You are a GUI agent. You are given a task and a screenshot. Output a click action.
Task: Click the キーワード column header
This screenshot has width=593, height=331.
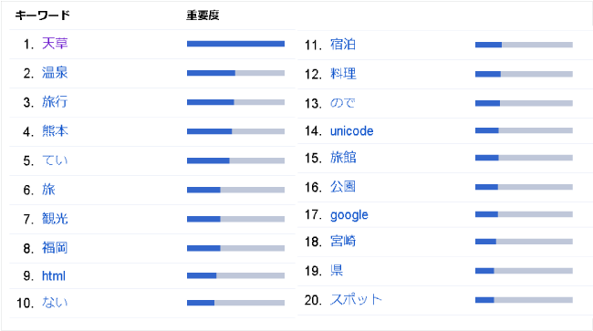(42, 16)
